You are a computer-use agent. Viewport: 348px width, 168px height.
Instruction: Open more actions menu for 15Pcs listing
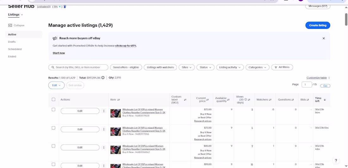tap(104, 129)
